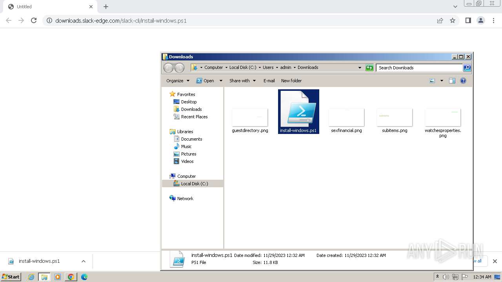Close the Chrome downloads bar
The width and height of the screenshot is (502, 282).
click(495, 261)
